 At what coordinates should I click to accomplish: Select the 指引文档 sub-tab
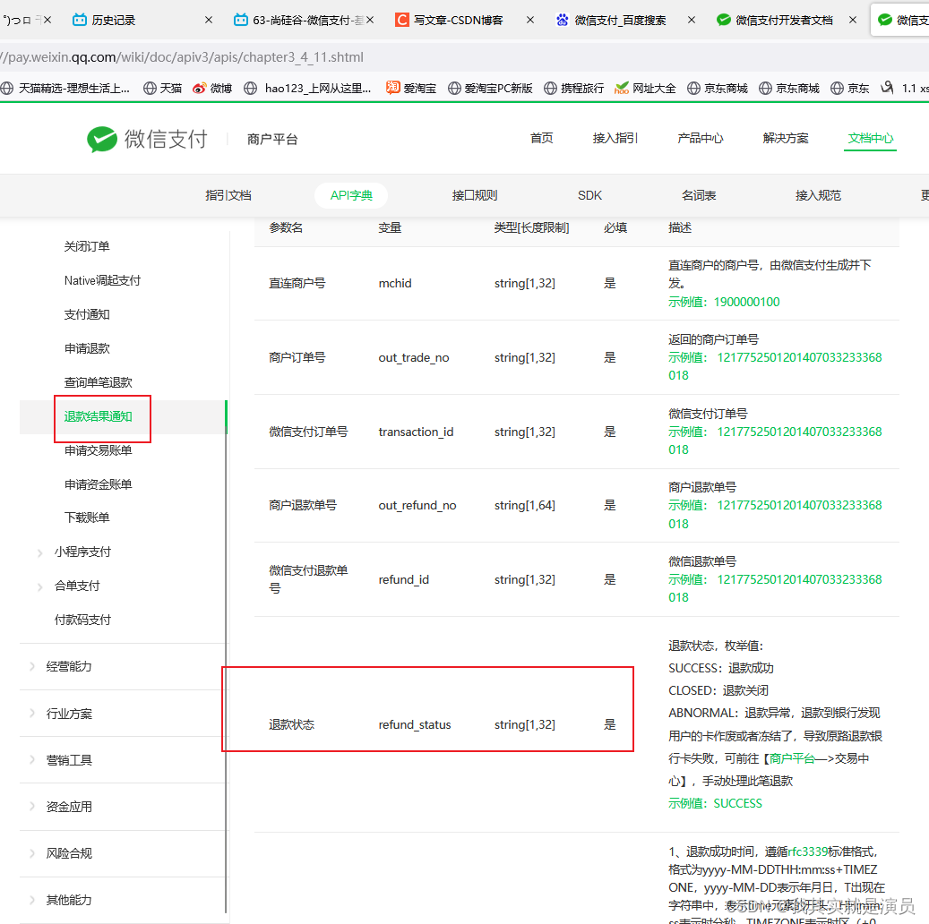point(228,195)
